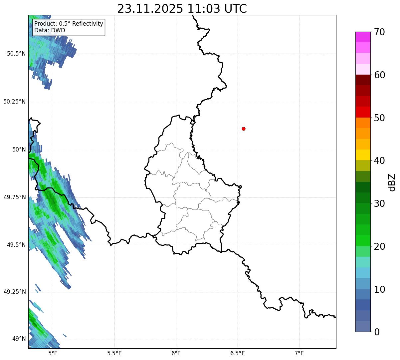Click the colorbar tick value 40
Screen dimensions: 400x360
[379, 161]
